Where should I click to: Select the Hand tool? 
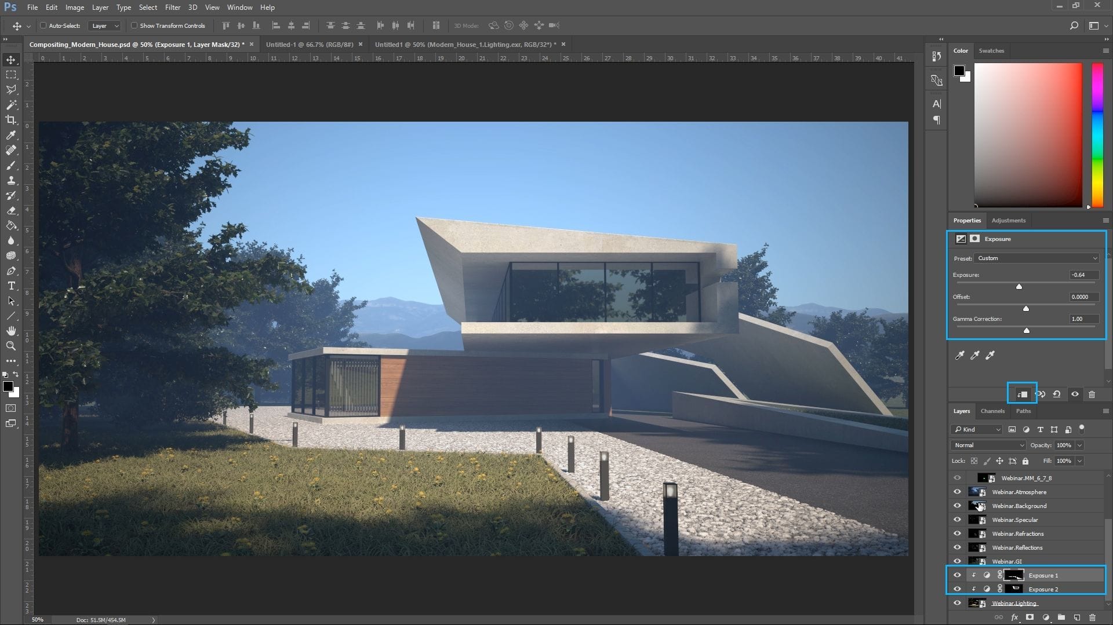point(11,331)
